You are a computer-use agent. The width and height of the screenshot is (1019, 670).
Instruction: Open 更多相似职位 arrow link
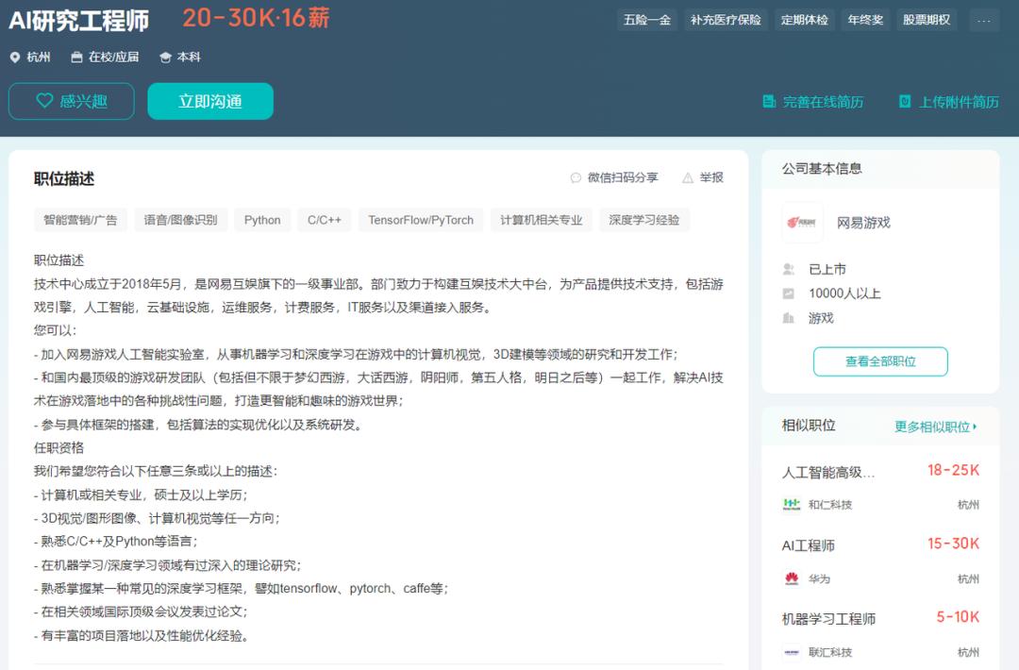coord(936,427)
